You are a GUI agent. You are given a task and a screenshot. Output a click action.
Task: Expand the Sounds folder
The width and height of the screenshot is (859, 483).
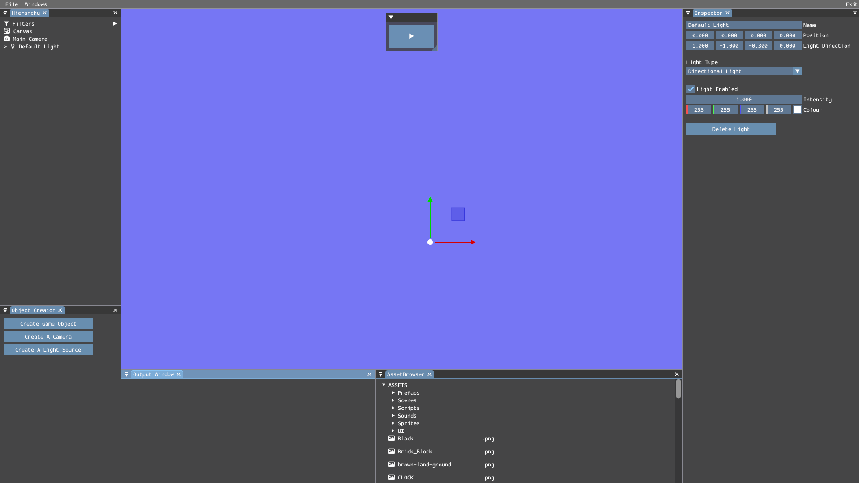pyautogui.click(x=393, y=415)
